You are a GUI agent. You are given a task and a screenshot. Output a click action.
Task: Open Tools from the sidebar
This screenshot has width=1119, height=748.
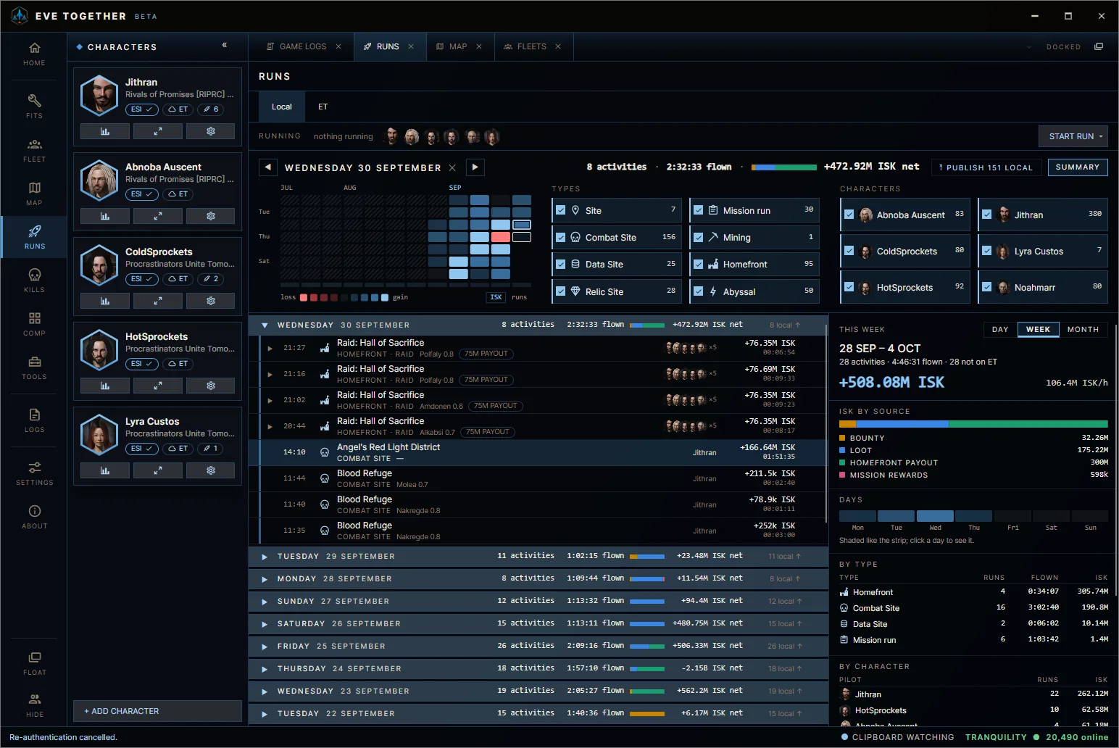coord(34,367)
